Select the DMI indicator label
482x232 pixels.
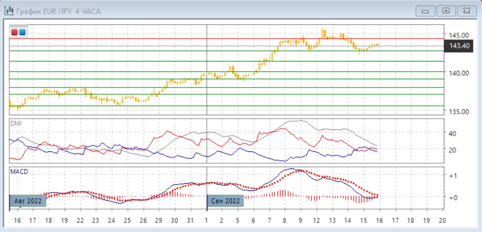click(x=16, y=123)
